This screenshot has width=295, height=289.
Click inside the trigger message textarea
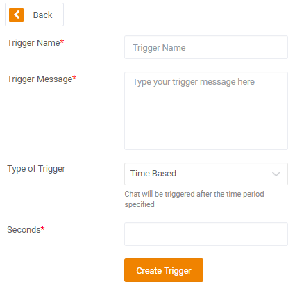[206, 110]
